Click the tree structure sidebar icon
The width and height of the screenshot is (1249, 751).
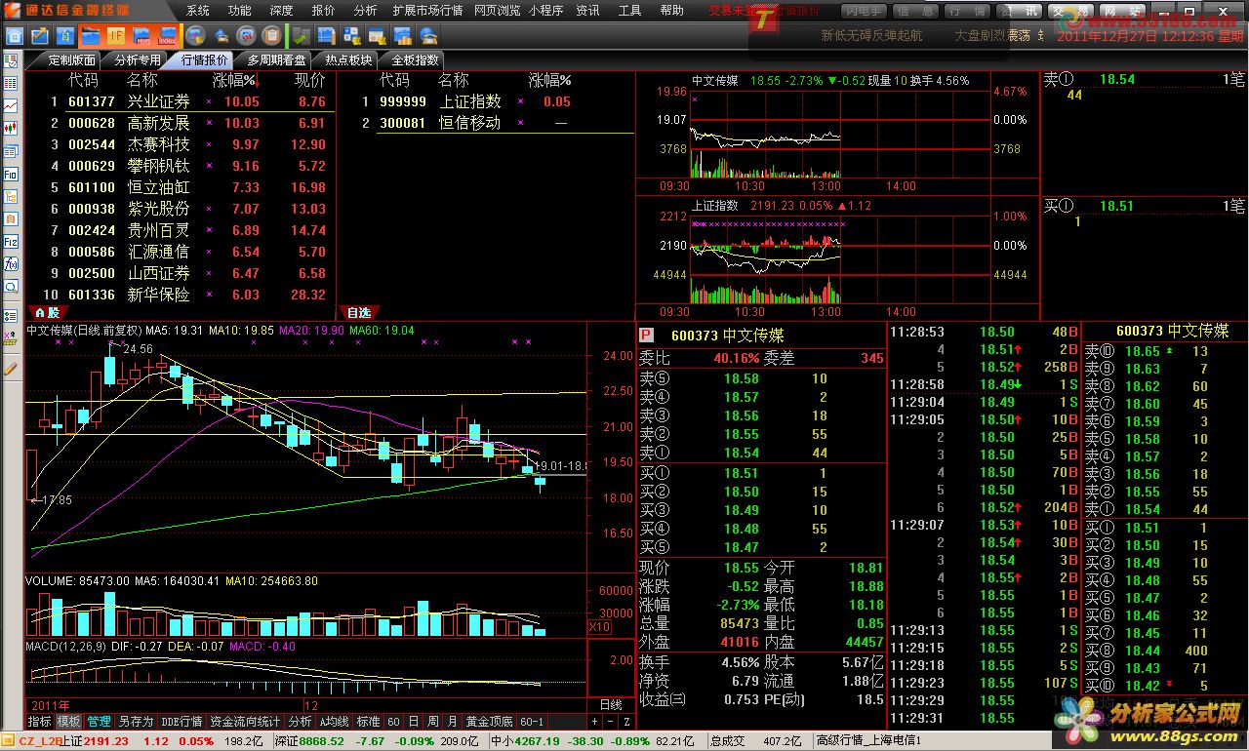(11, 196)
